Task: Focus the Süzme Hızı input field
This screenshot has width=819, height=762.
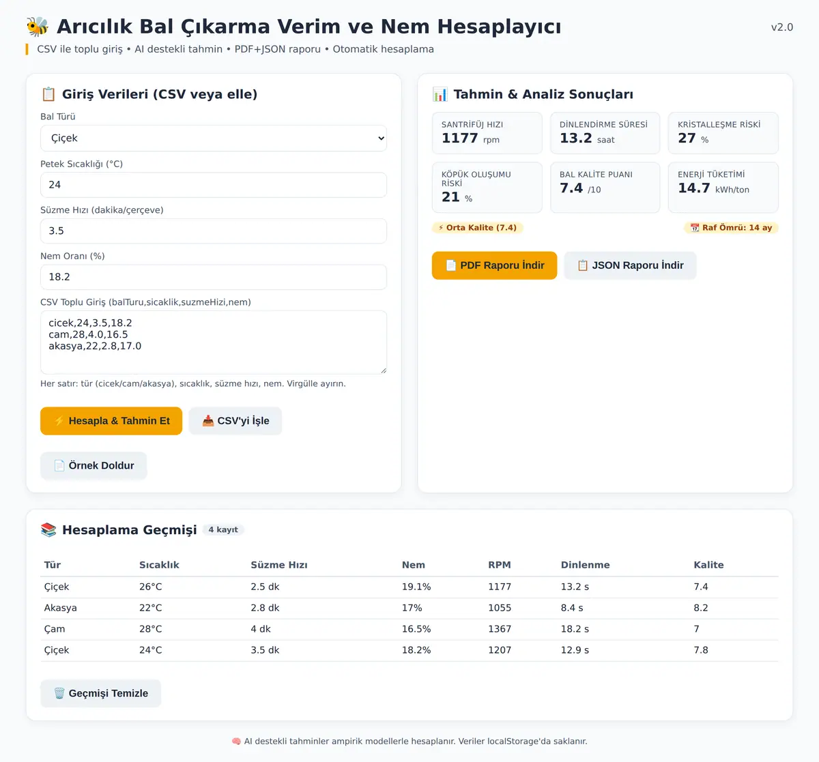Action: [214, 231]
